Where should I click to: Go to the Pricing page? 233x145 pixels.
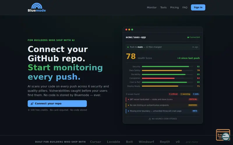[174, 8]
